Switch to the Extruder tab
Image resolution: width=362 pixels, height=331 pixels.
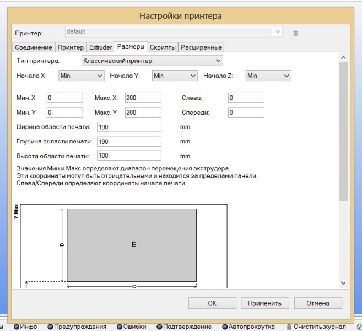[x=100, y=47]
